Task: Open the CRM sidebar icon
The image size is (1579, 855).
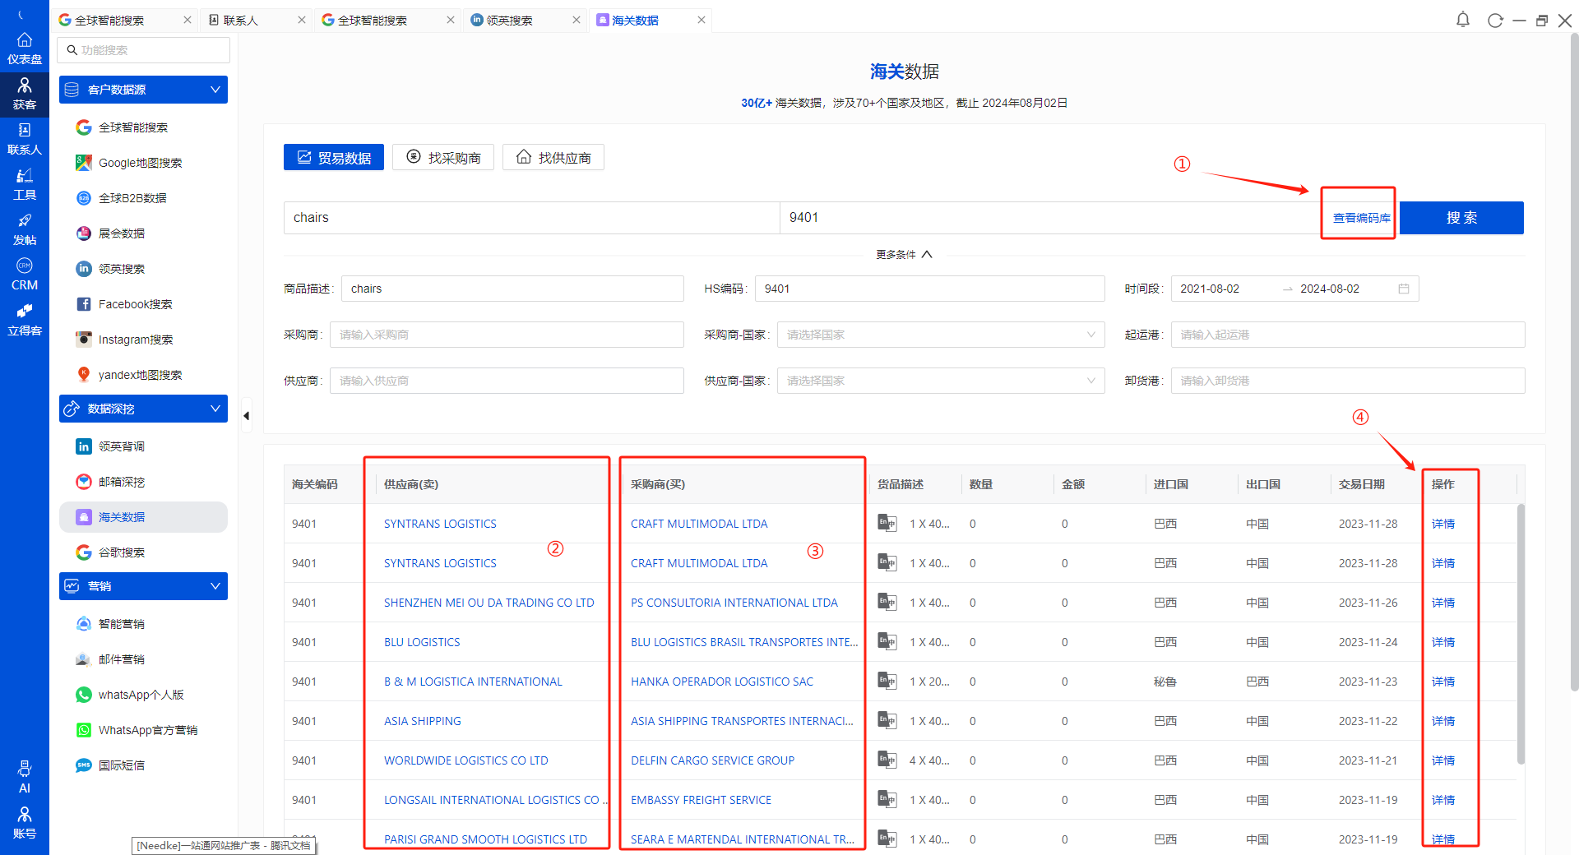Action: [25, 275]
